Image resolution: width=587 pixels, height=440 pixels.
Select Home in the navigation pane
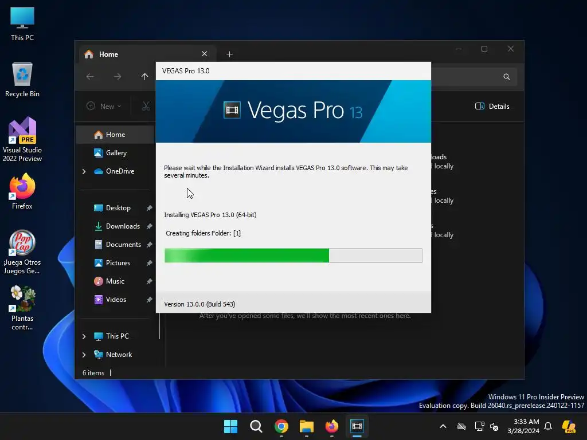(x=115, y=135)
